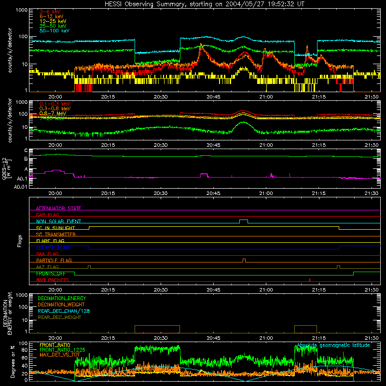Click the HESSI Observing Summary title
The width and height of the screenshot is (386, 386).
tap(204, 4)
